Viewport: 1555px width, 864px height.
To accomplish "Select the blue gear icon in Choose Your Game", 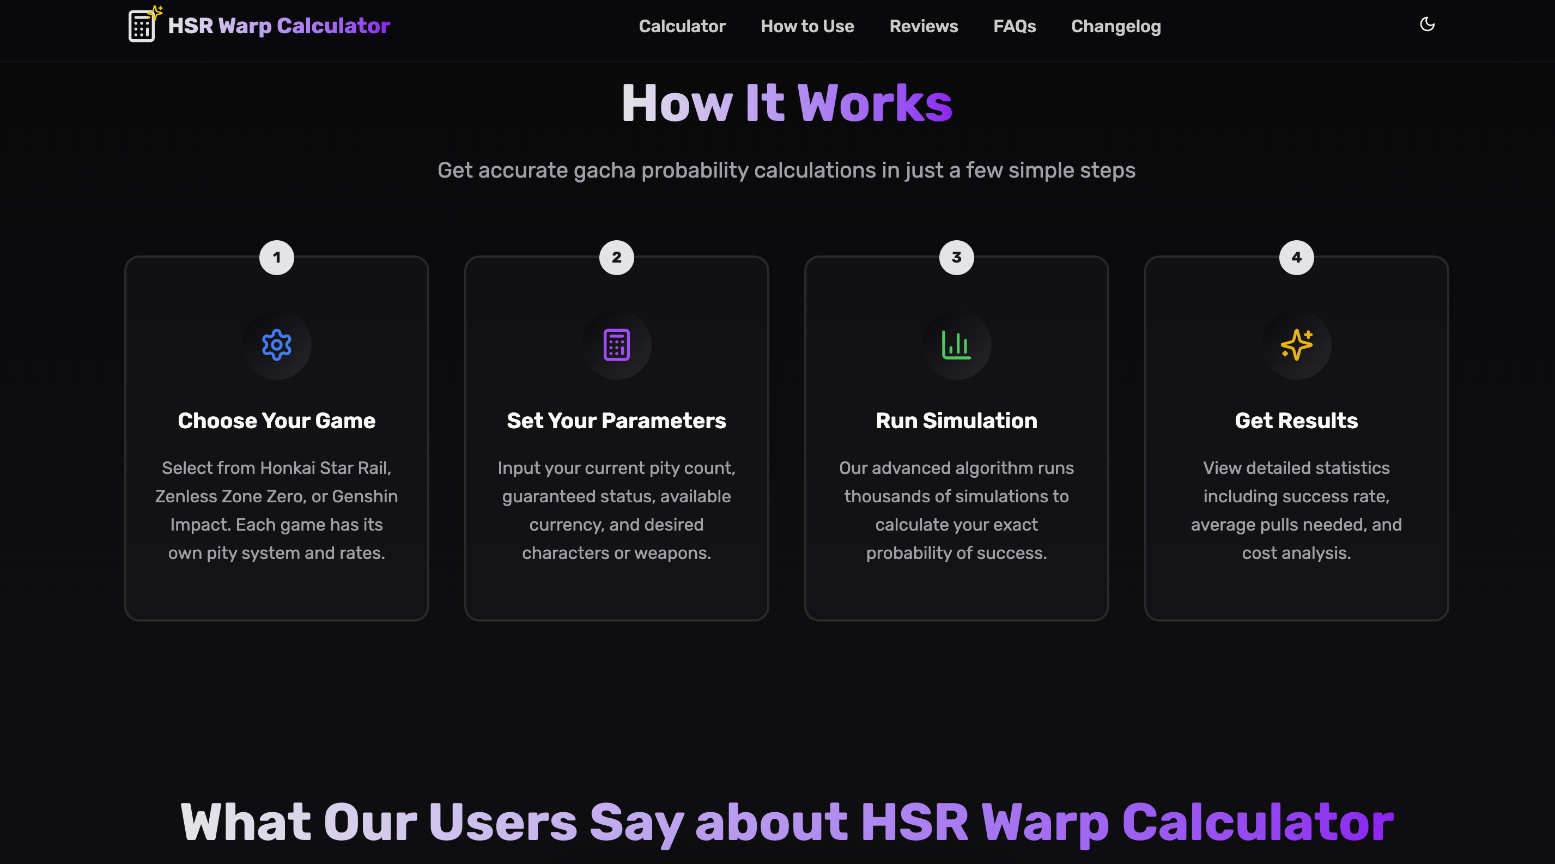I will (276, 344).
